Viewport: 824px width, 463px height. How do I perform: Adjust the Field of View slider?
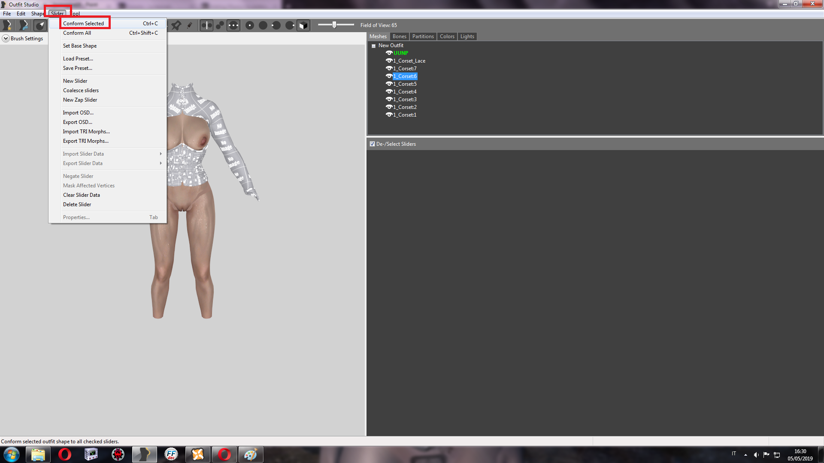click(x=334, y=25)
